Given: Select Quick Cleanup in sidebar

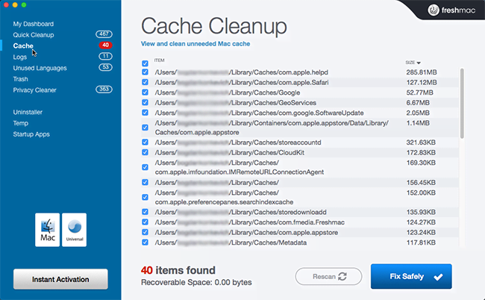Looking at the screenshot, I should click(34, 35).
